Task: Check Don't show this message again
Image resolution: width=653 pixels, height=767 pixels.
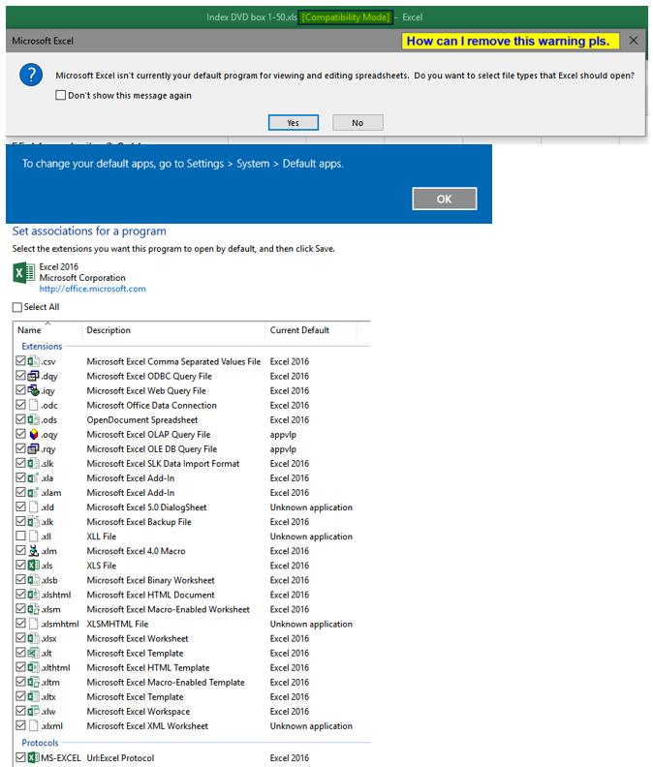Action: (x=61, y=95)
